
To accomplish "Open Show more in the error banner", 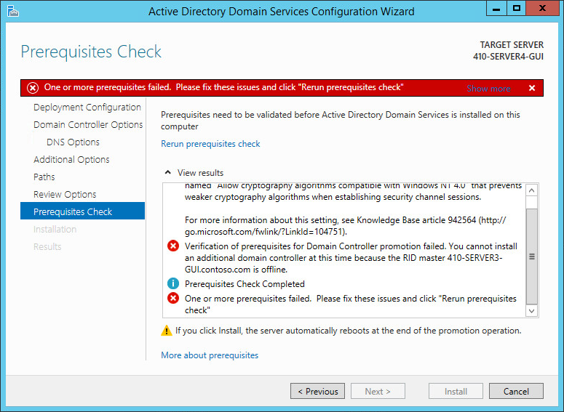I will coord(488,88).
